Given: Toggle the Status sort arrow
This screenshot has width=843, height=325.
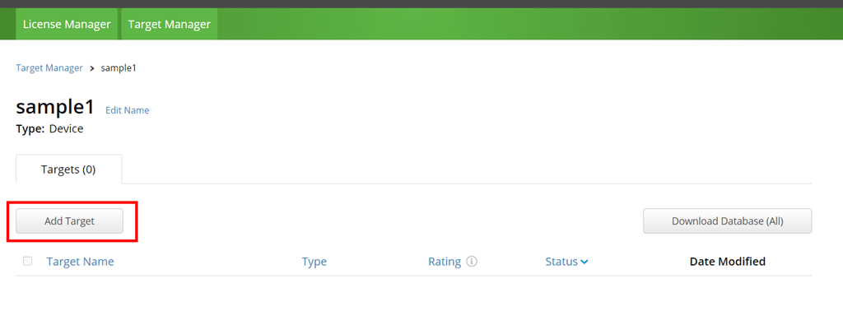Looking at the screenshot, I should pyautogui.click(x=585, y=262).
